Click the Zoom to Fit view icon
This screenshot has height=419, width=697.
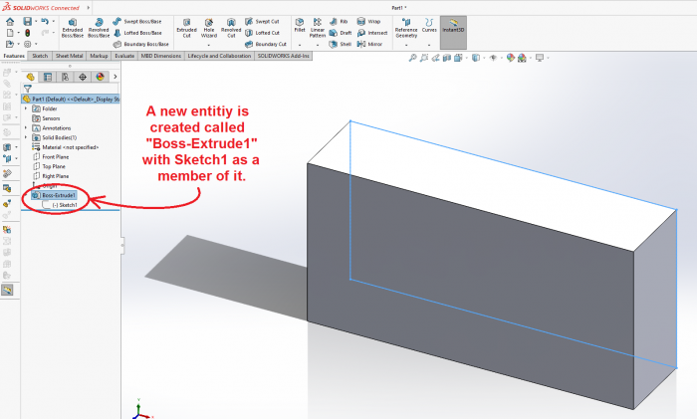click(414, 59)
